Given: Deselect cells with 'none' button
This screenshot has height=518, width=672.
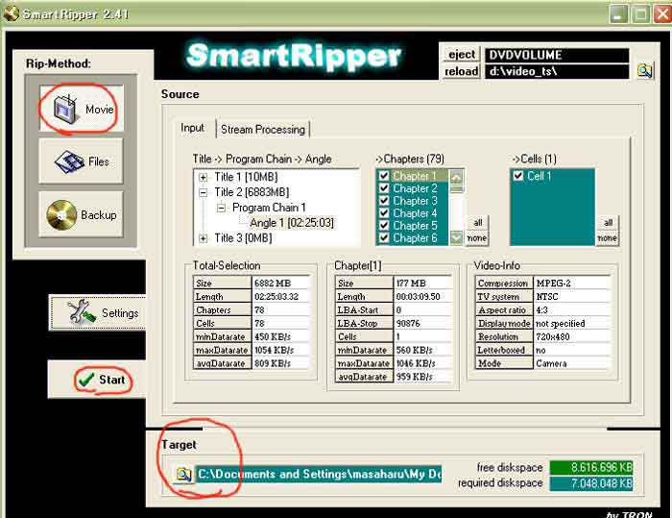Looking at the screenshot, I should 608,237.
